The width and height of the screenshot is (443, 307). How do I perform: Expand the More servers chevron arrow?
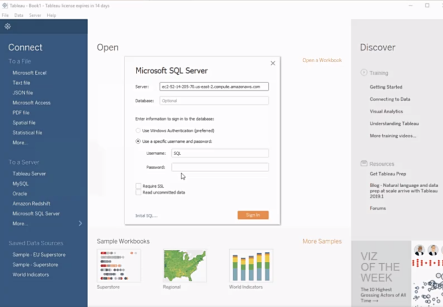point(80,223)
